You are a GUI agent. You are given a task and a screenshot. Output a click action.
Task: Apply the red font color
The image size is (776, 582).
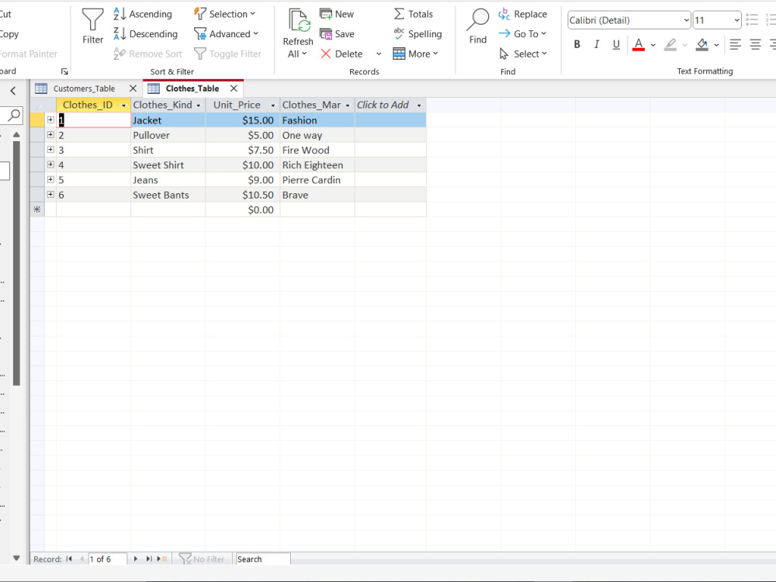[x=639, y=44]
